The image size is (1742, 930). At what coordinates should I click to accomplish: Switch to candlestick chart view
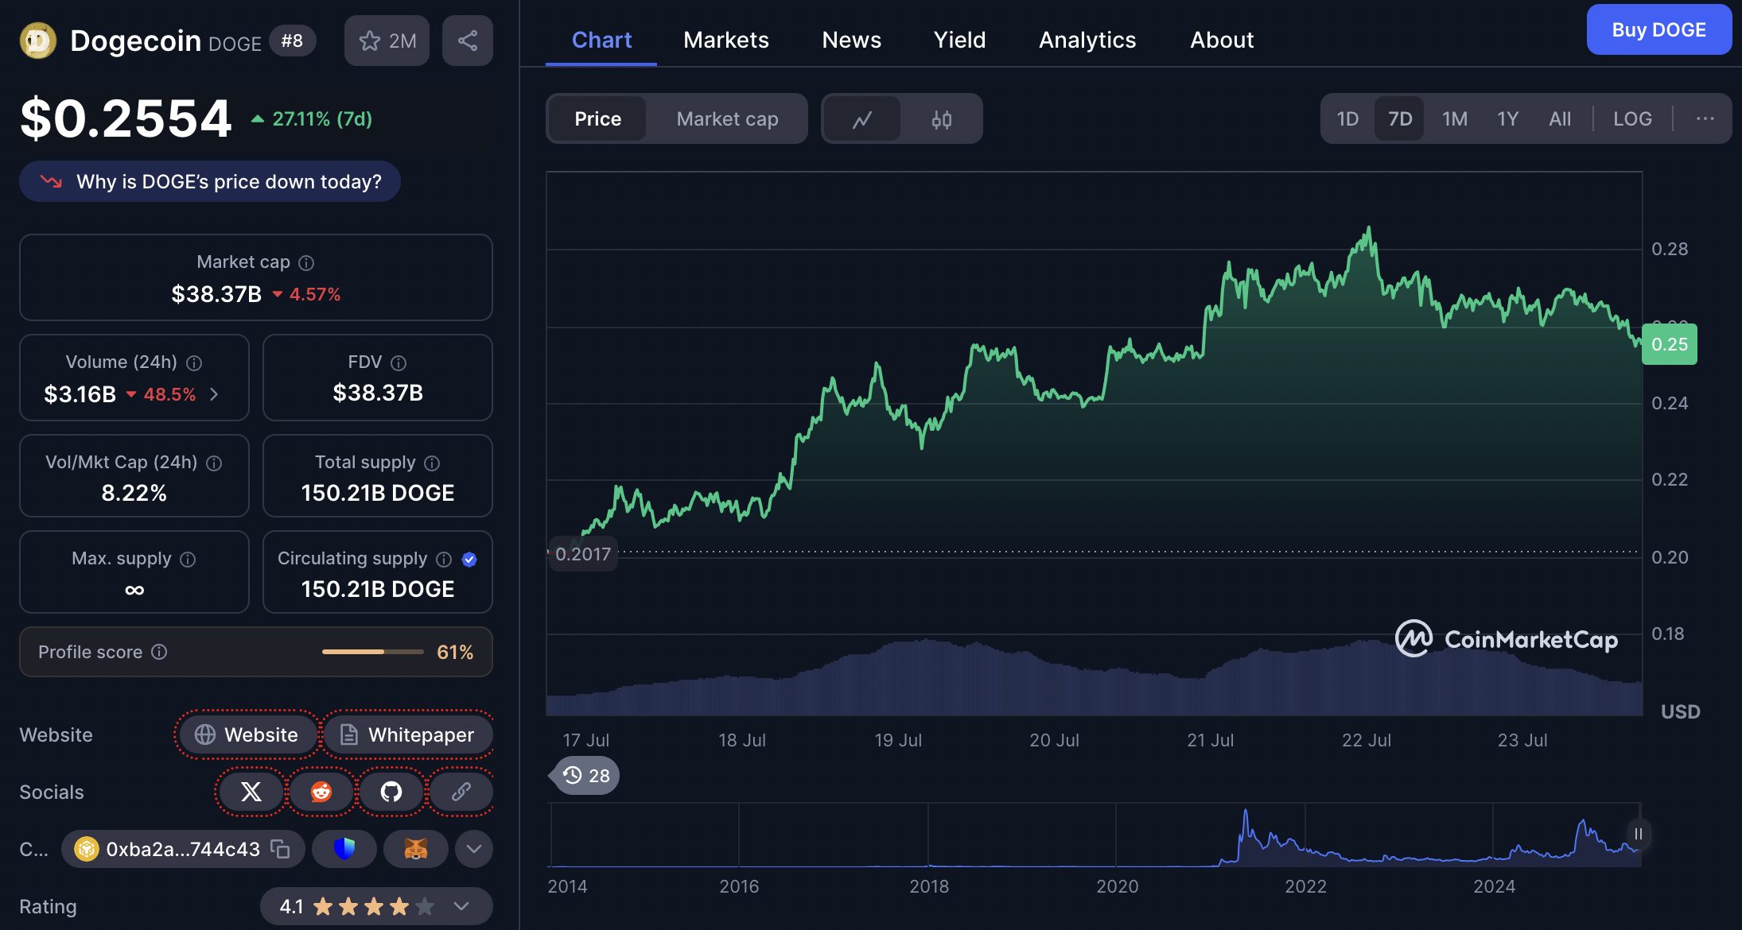[942, 119]
